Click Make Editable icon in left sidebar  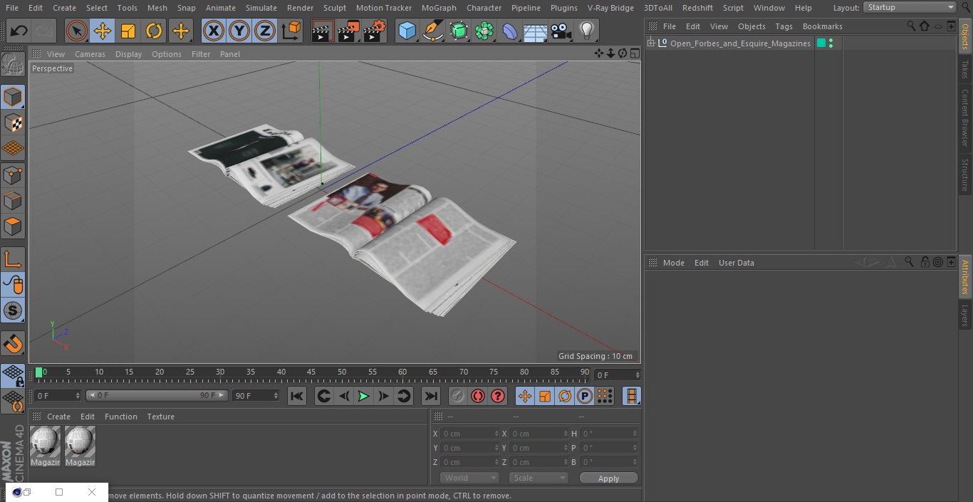[13, 65]
